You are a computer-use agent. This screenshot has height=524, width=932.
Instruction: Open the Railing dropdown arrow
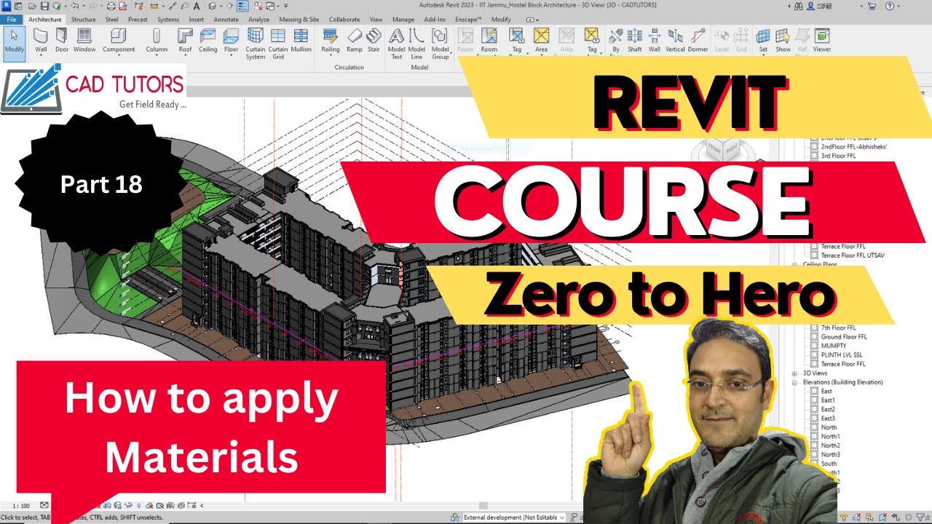pos(331,56)
